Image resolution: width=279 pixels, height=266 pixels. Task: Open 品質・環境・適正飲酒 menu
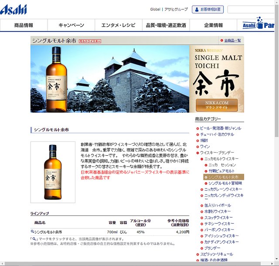166,25
